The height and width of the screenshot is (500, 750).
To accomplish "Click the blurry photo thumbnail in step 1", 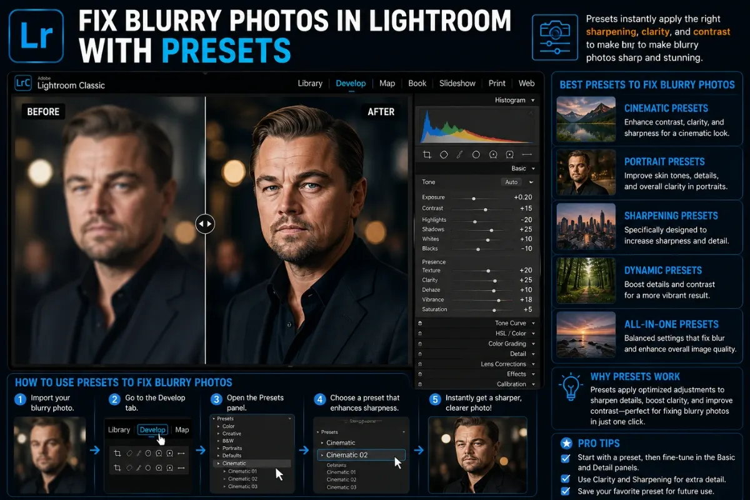I will coord(49,455).
